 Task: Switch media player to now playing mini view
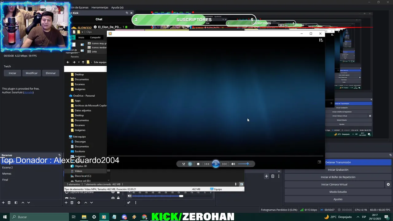[x=319, y=162]
